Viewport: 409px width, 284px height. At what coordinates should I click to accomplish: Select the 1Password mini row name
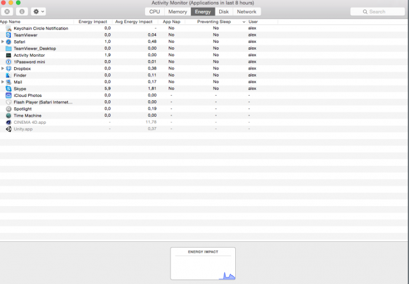click(x=29, y=62)
